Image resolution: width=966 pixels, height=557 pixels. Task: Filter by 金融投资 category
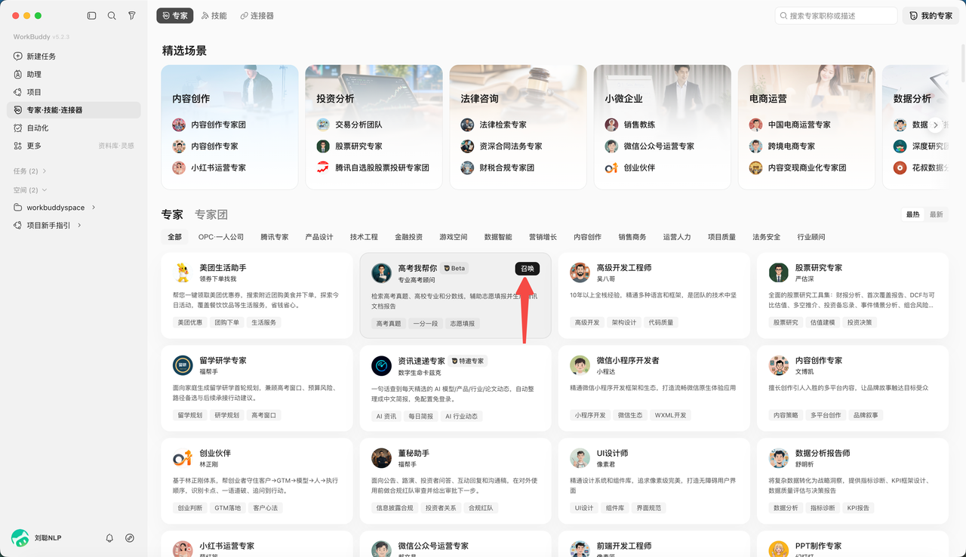tap(409, 237)
